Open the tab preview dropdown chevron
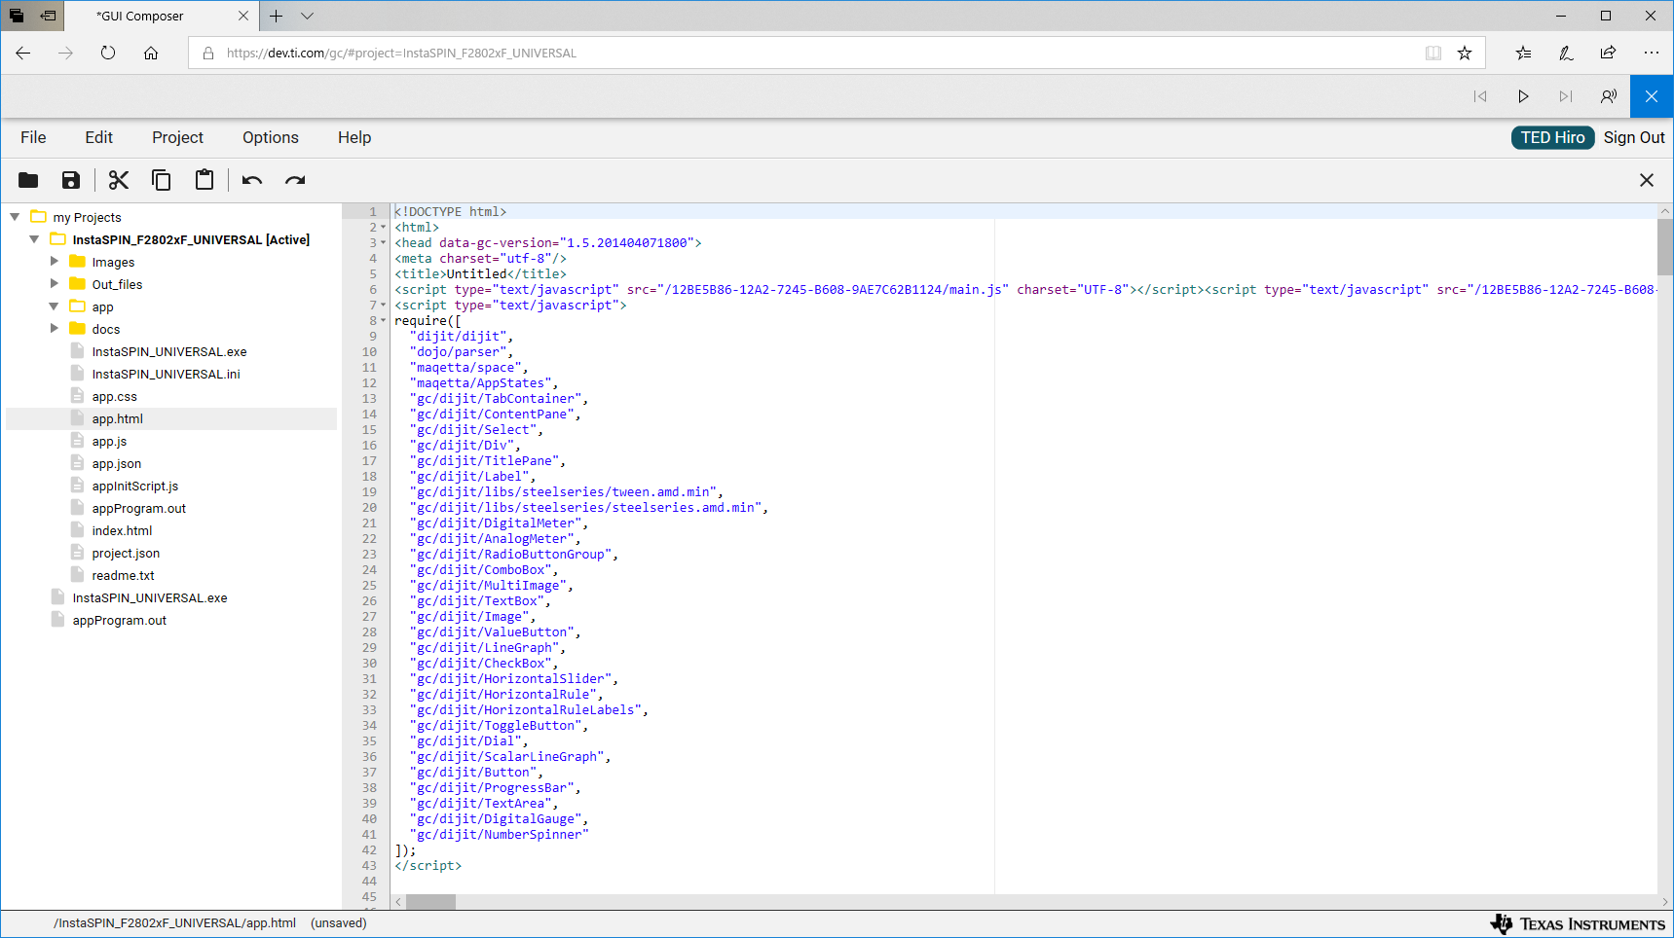The width and height of the screenshot is (1674, 938). [x=308, y=16]
